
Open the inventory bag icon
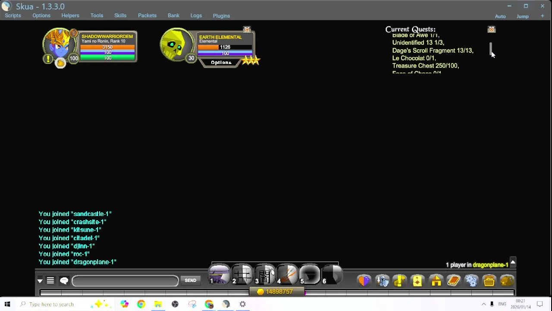click(507, 281)
